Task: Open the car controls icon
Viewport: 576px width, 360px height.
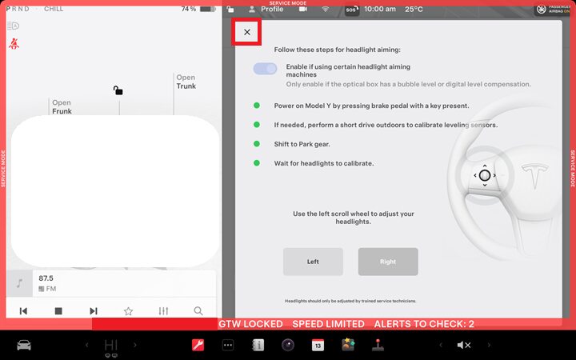Action: (24, 345)
